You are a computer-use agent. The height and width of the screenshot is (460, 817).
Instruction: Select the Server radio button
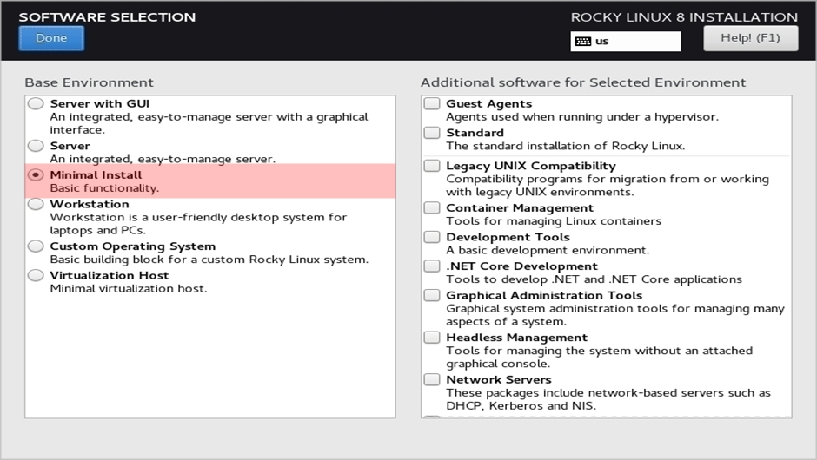[36, 146]
